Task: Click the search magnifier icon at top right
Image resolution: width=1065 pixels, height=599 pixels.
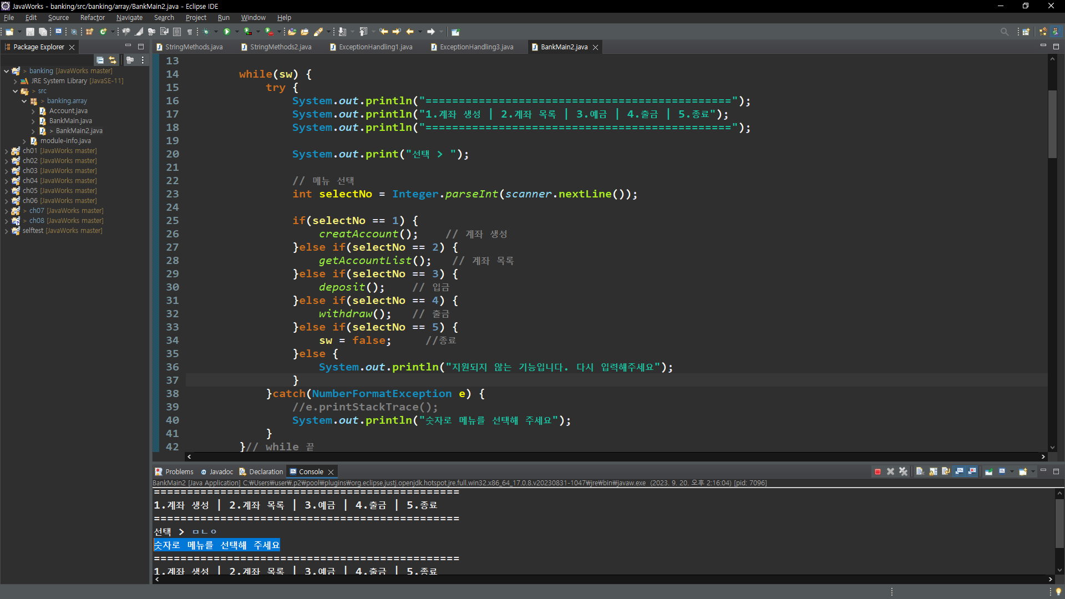Action: click(1004, 32)
